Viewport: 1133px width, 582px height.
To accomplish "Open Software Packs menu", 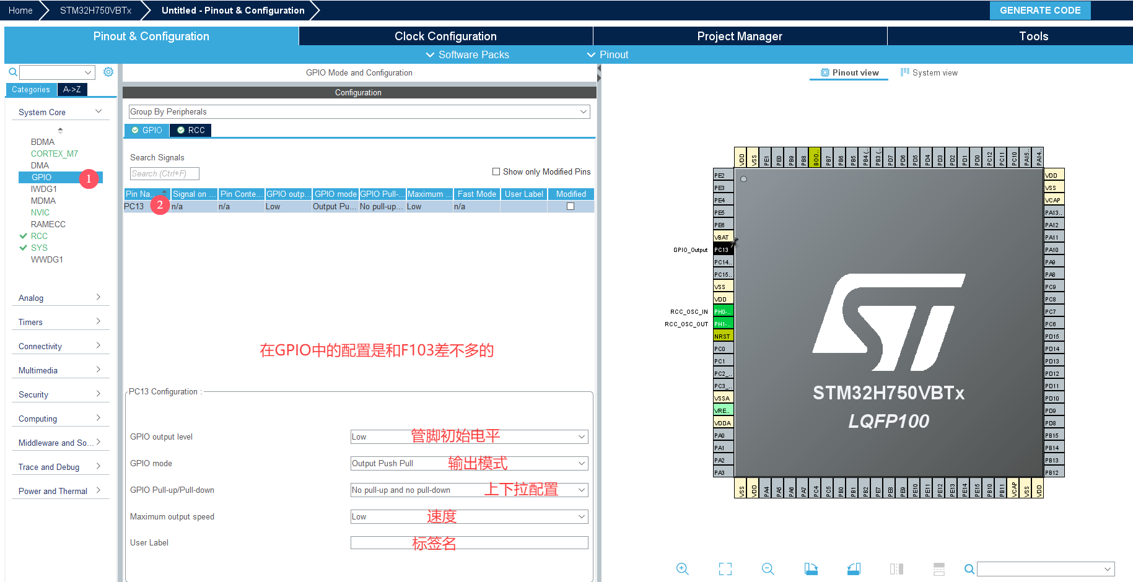I will [x=468, y=54].
